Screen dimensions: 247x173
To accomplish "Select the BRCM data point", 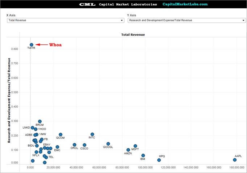I will 40,121.
